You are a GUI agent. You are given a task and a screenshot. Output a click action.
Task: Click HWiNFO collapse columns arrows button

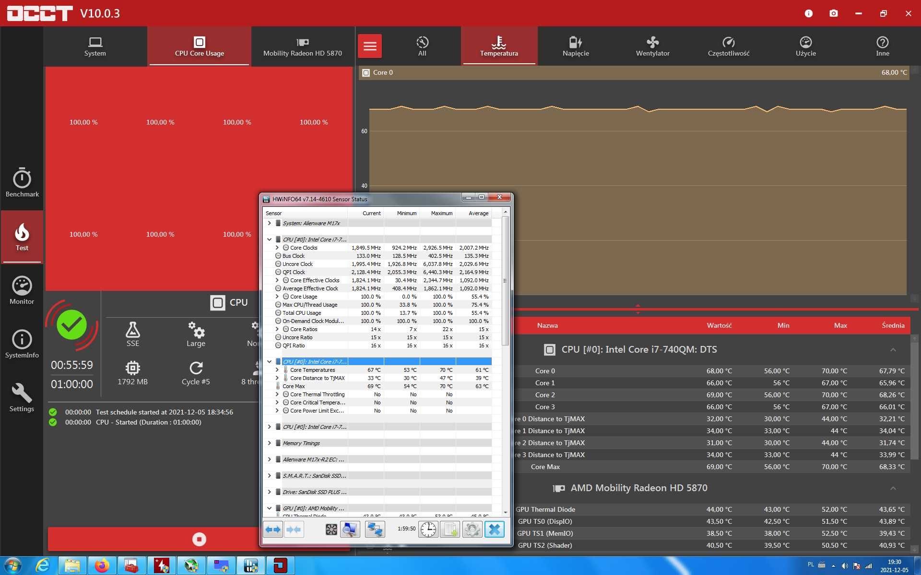point(294,529)
